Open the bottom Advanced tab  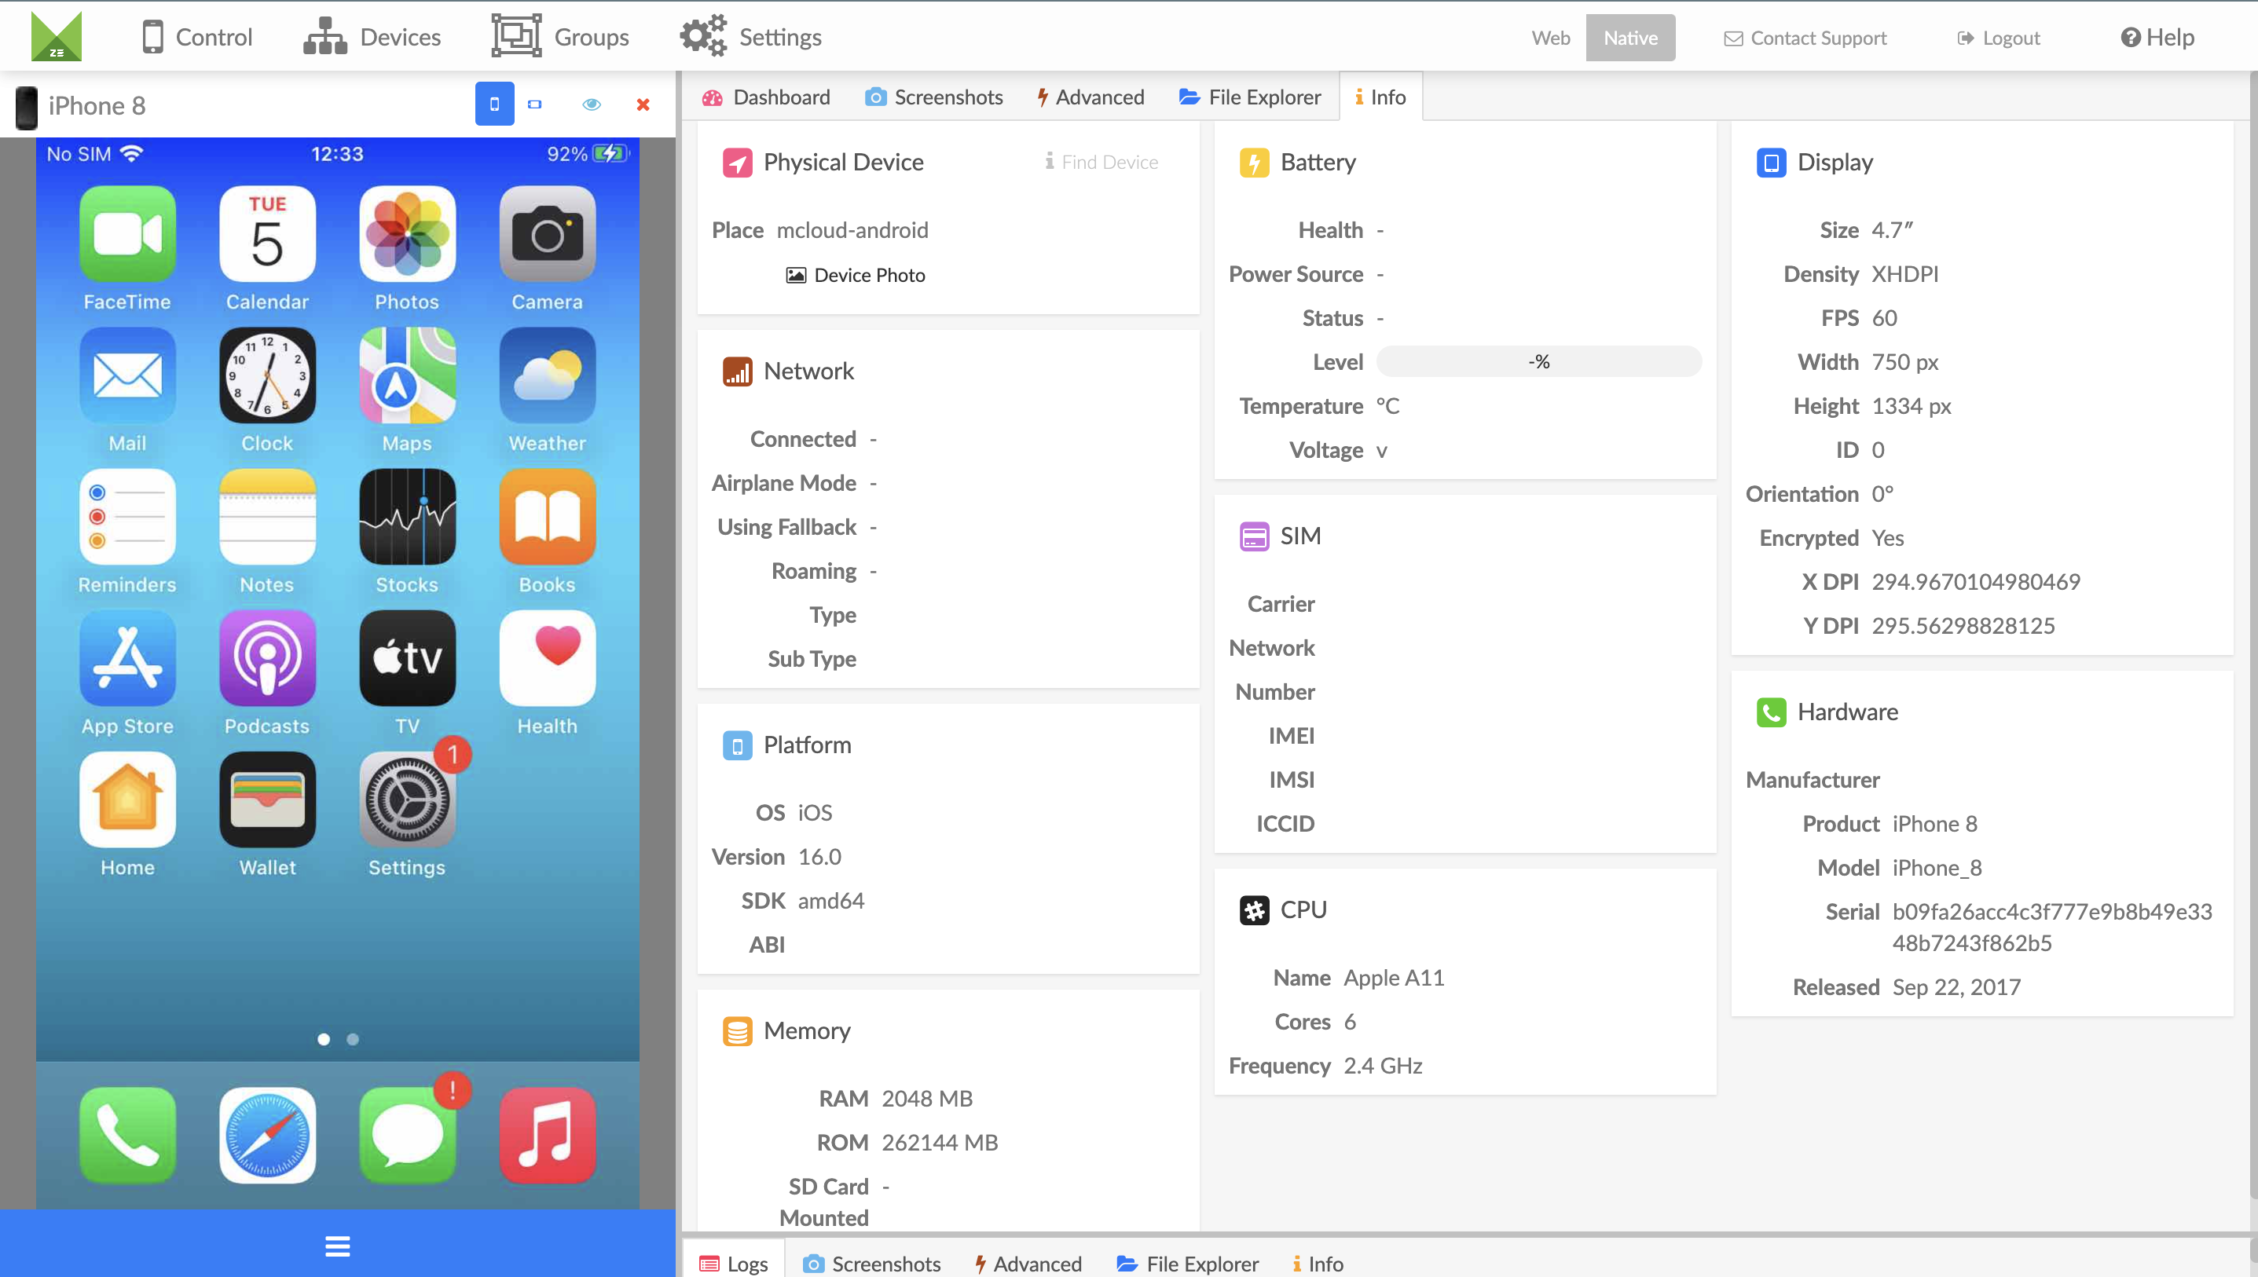[1028, 1263]
